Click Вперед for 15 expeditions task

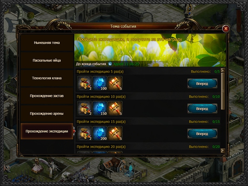(202, 133)
